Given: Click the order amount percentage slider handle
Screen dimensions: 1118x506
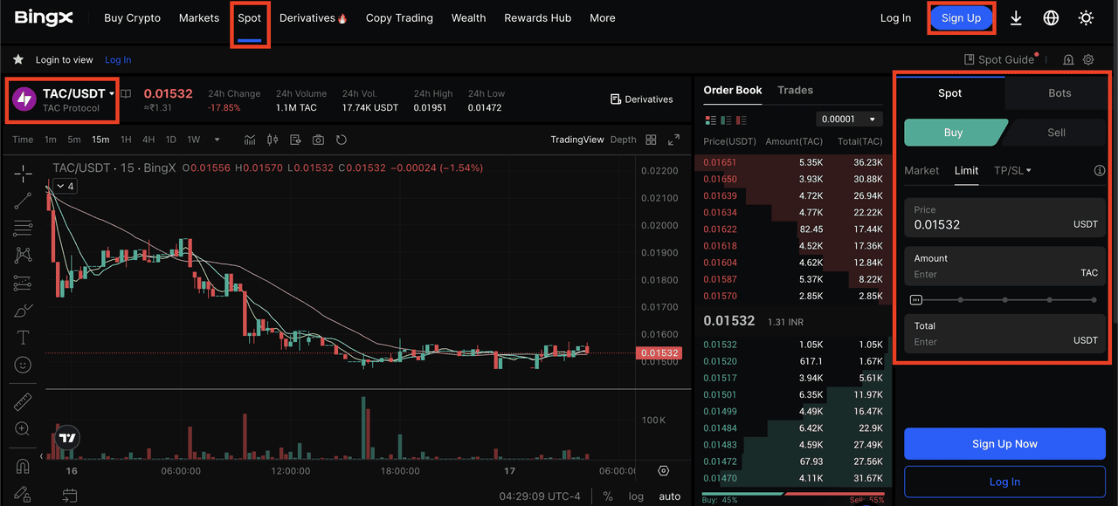Looking at the screenshot, I should coord(915,299).
